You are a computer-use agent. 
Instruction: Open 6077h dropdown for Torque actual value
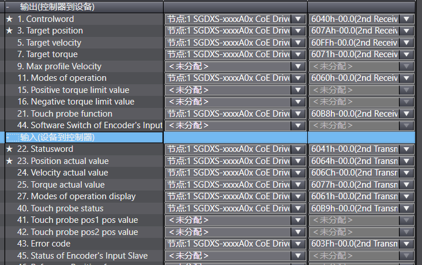408,185
